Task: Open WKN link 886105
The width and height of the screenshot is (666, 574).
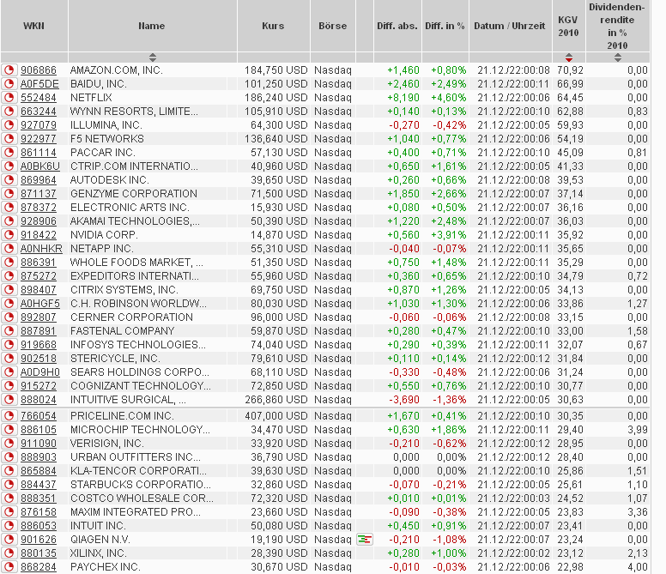Action: [x=39, y=430]
